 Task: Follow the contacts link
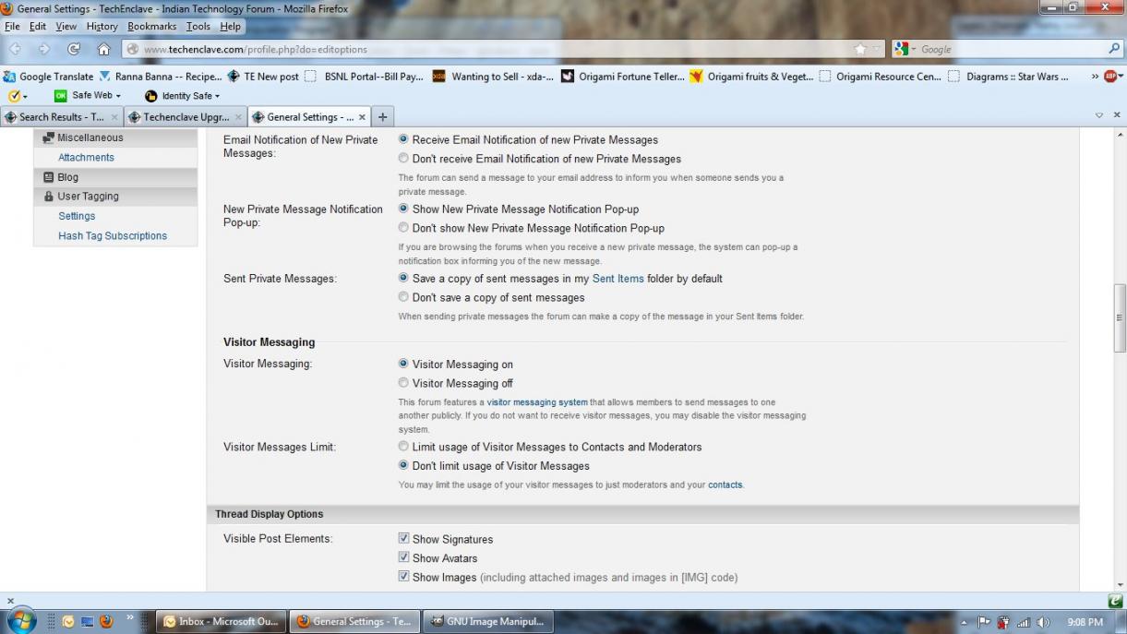(725, 484)
